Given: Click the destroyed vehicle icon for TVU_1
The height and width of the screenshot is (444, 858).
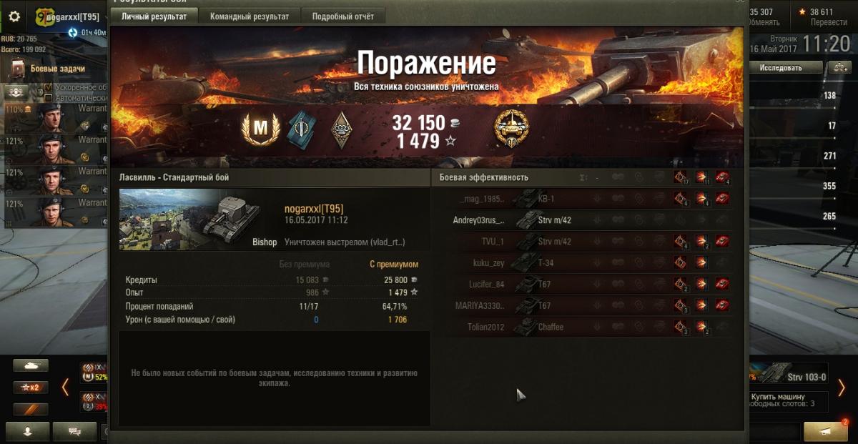Looking at the screenshot, I should pos(722,242).
